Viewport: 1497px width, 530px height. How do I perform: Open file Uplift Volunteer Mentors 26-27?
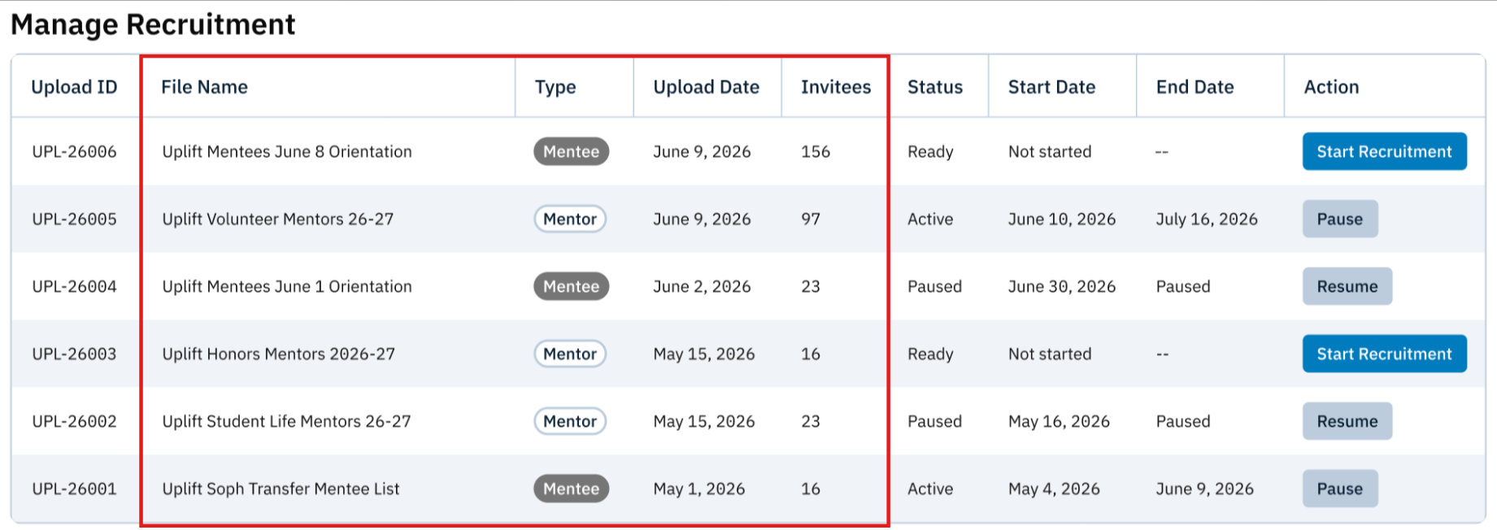coord(277,219)
